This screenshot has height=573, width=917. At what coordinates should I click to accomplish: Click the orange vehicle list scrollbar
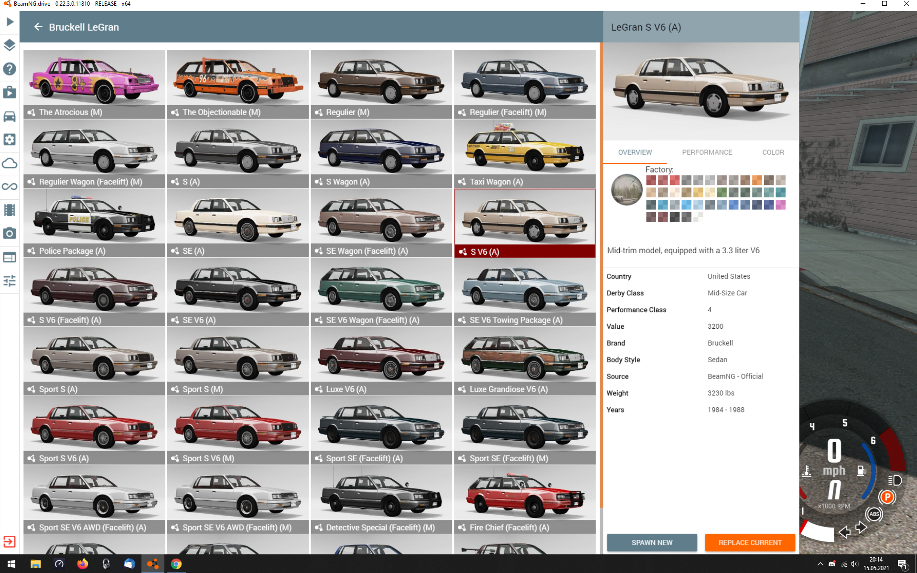tap(601, 275)
